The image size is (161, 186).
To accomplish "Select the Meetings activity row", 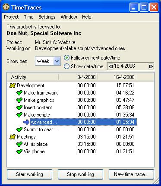I will (x=26, y=137).
